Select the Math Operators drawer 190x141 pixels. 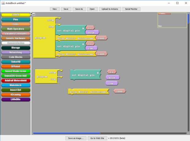pos(16,29)
